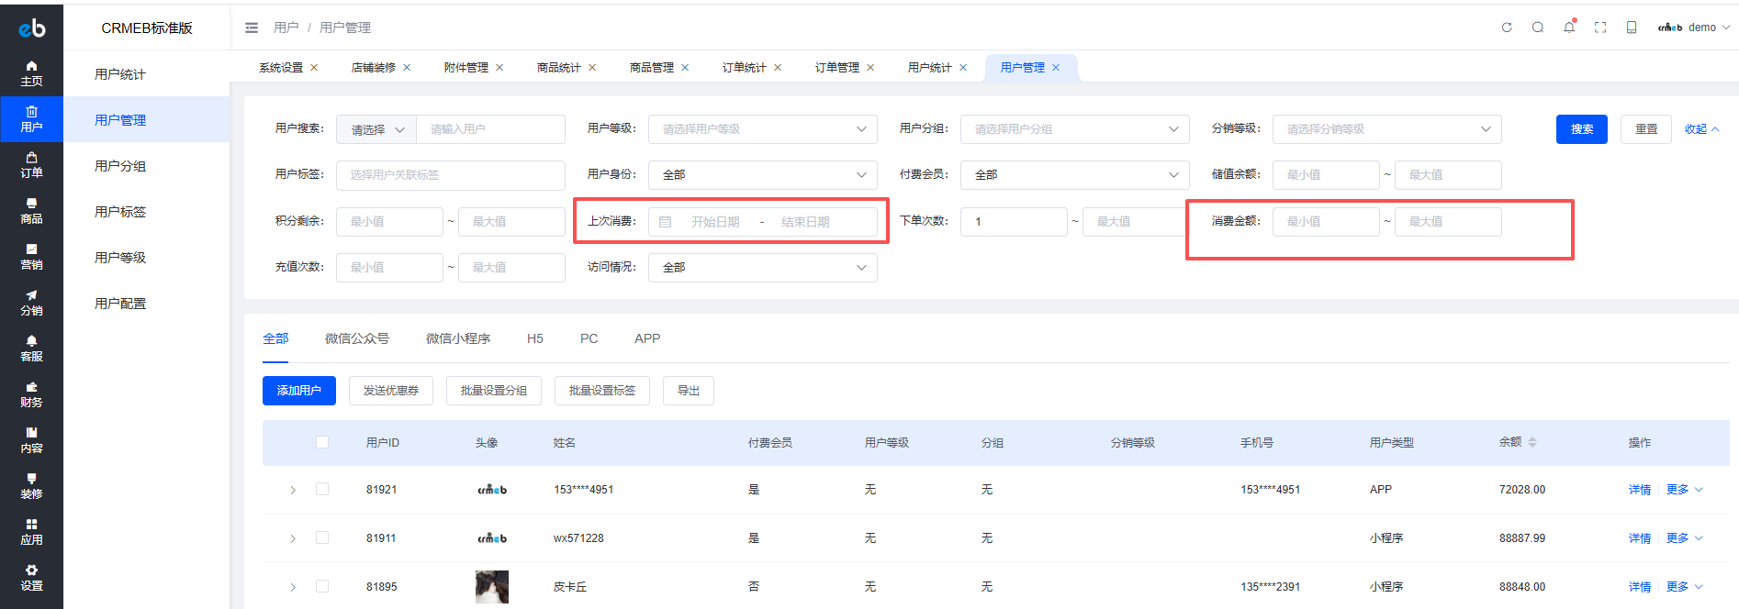Viewport: 1739px width, 609px height.
Task: Click the 添加用户 button
Action: click(x=299, y=391)
